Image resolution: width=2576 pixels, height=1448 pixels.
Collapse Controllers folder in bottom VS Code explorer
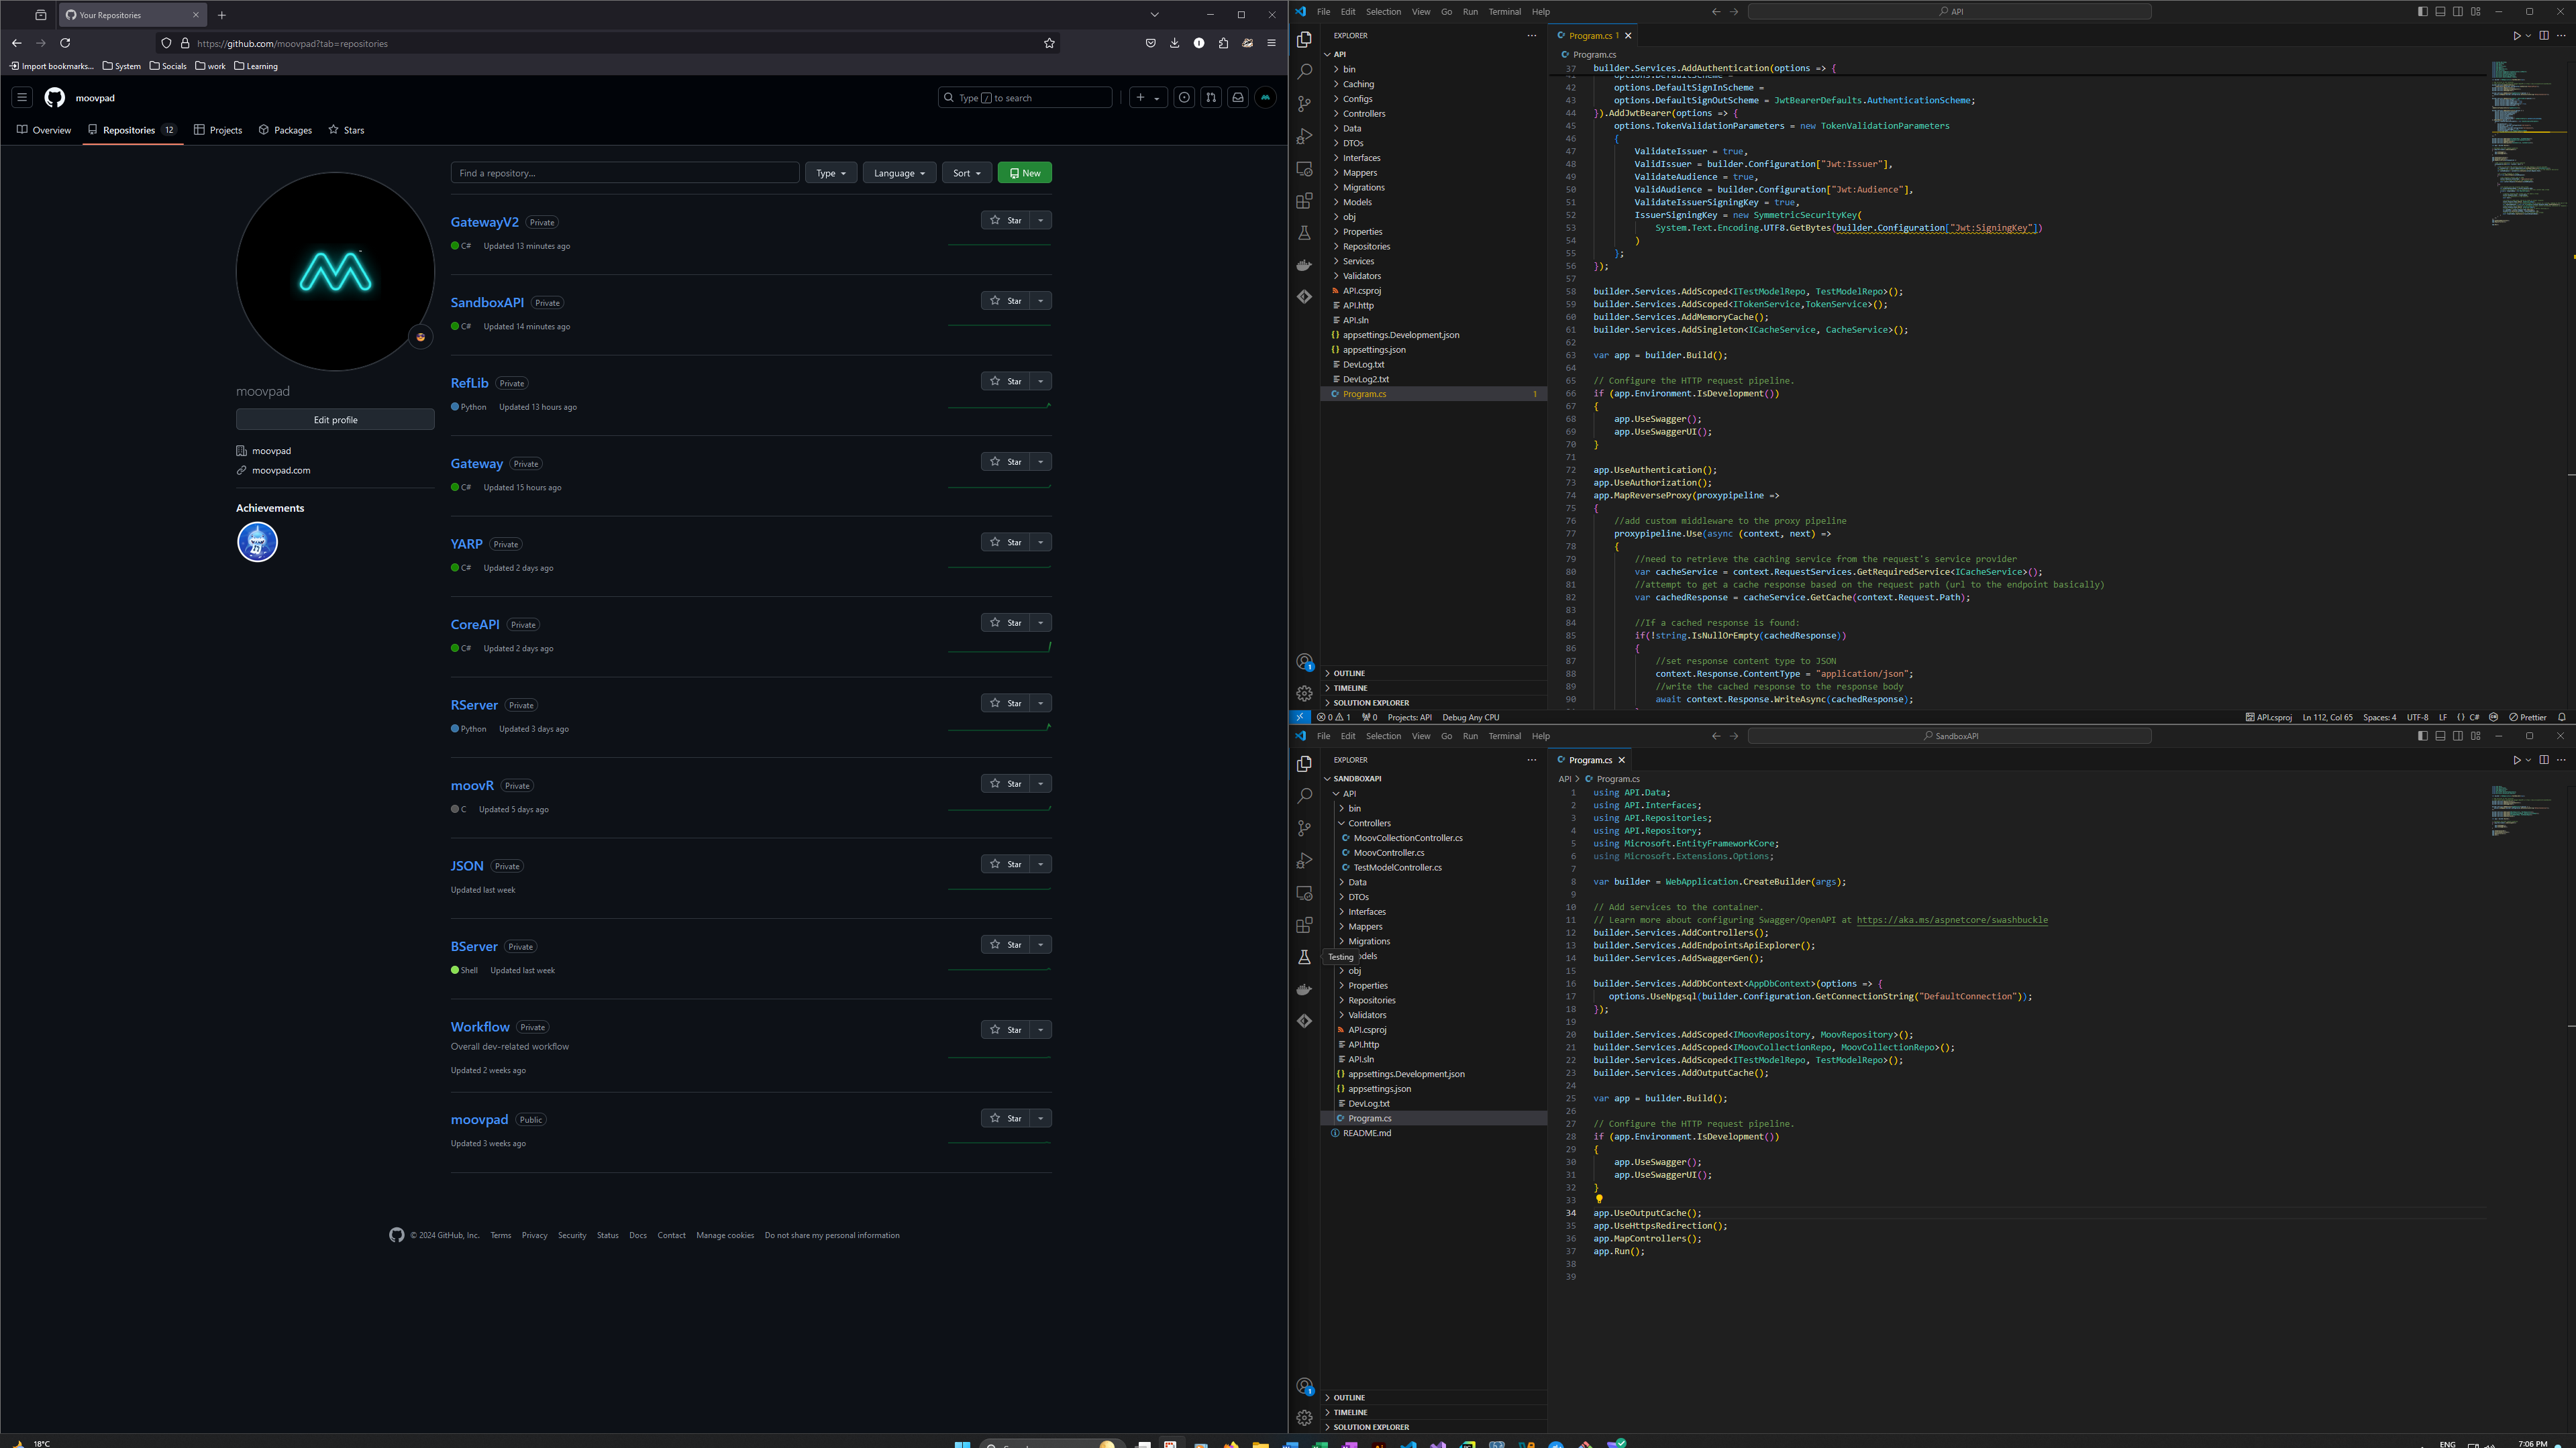coord(1369,824)
